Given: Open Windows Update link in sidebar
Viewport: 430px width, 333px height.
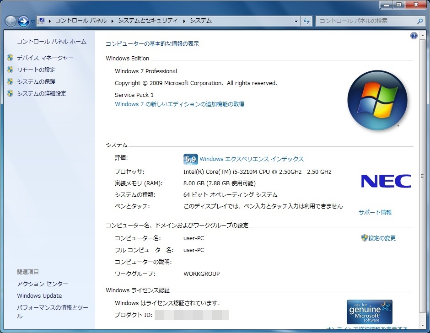Looking at the screenshot, I should pos(39,295).
